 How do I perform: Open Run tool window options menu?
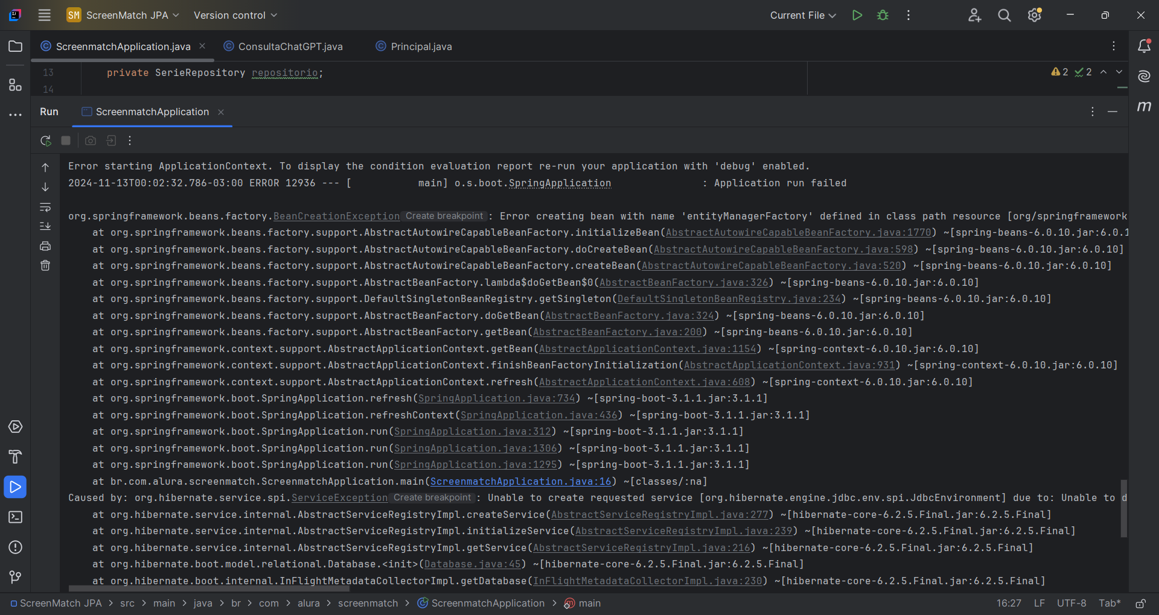(1093, 112)
